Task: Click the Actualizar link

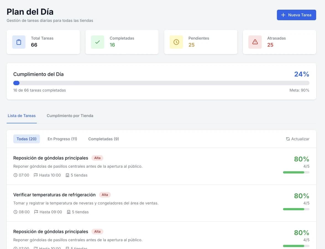Action: 298,139
